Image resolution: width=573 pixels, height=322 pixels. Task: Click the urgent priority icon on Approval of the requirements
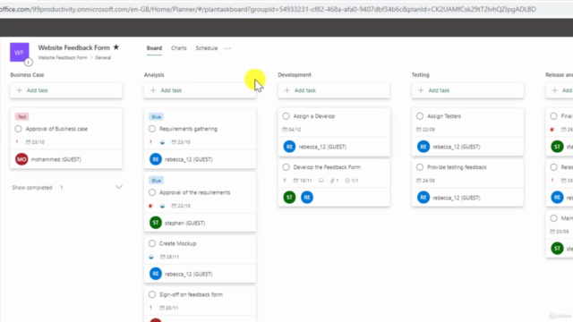150,206
